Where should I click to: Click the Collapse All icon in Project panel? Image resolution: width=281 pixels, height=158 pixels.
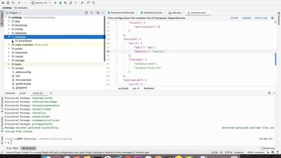pos(92,13)
